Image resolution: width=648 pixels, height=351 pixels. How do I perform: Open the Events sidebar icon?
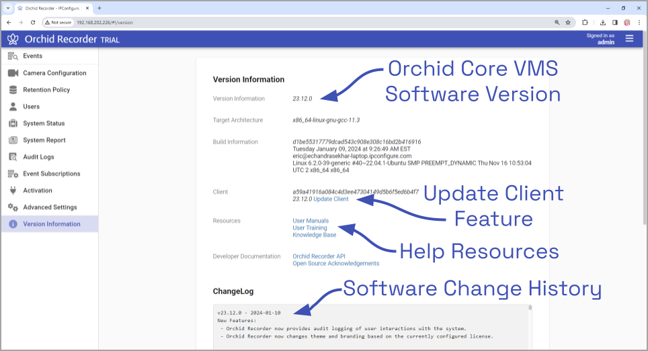tap(13, 56)
